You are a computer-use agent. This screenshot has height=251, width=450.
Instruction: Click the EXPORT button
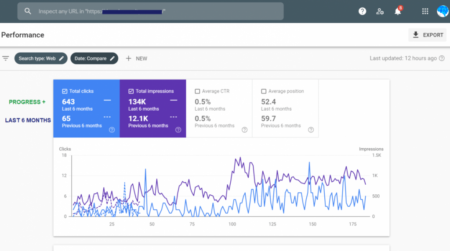(427, 35)
